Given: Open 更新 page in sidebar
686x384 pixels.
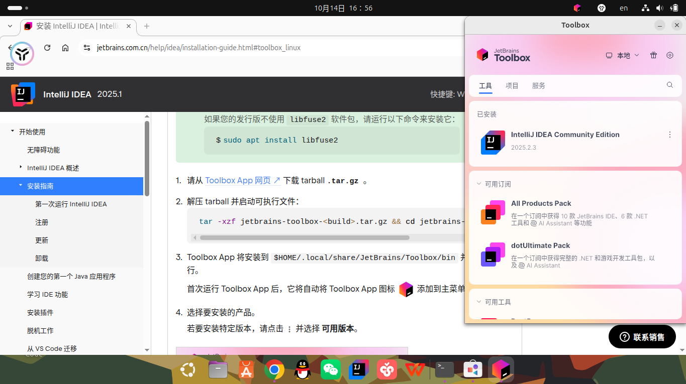Looking at the screenshot, I should pos(42,240).
